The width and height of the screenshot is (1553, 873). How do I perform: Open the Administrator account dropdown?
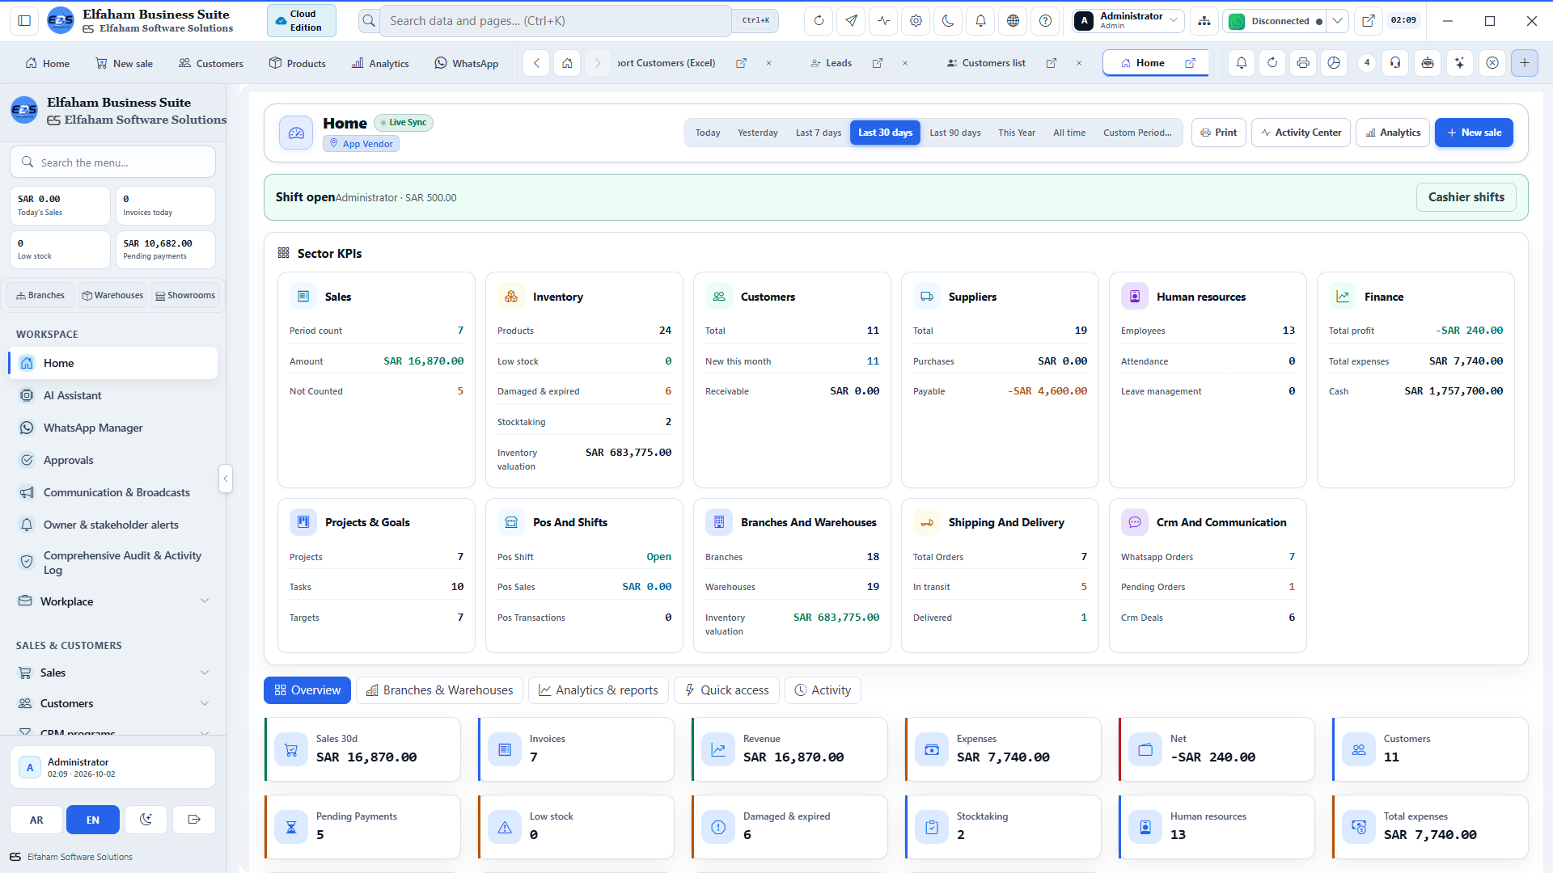1128,21
